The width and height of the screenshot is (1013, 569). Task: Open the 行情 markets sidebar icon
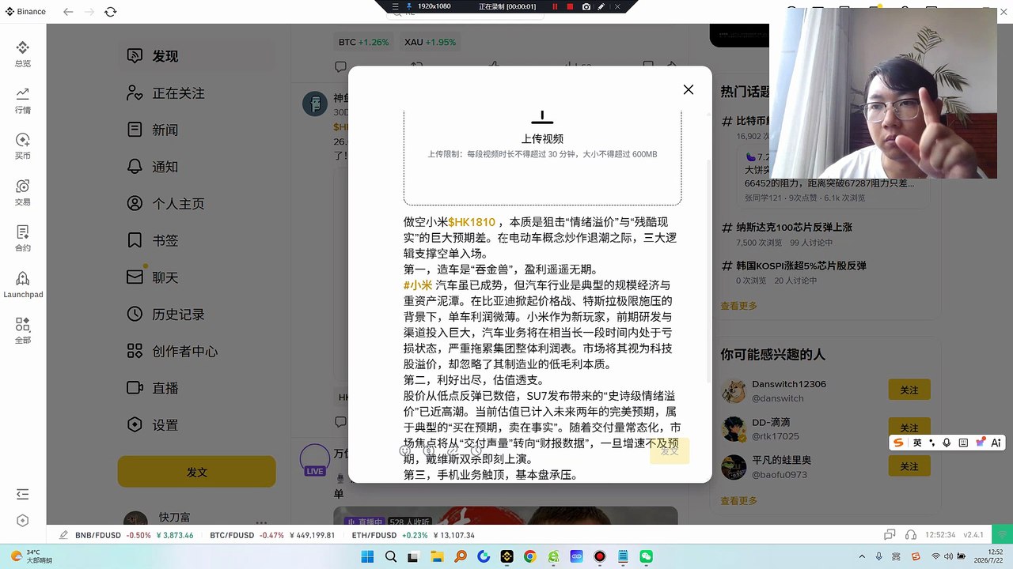pos(22,100)
